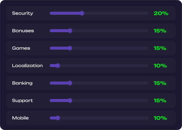Click the Banking slider handle
The width and height of the screenshot is (182, 130).
(x=70, y=83)
